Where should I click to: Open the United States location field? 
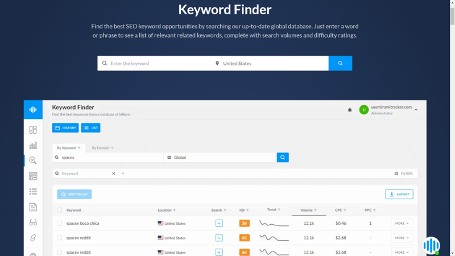tap(269, 63)
